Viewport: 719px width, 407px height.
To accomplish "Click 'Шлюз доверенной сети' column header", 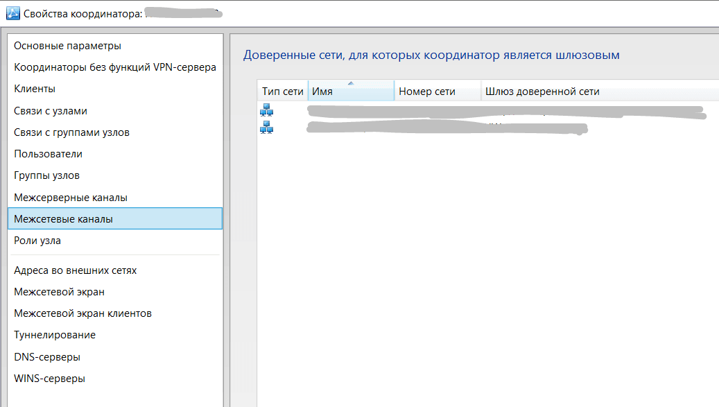I will pyautogui.click(x=542, y=92).
